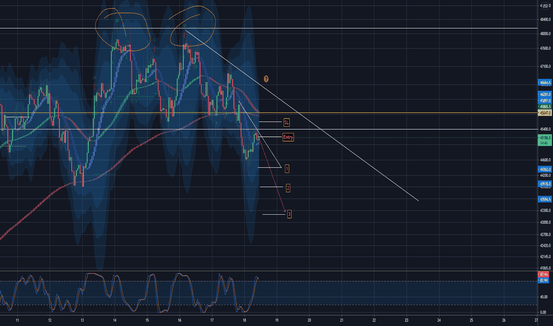553x326 pixels.
Task: Click date 21 on time axis
Action: pyautogui.click(x=342, y=320)
